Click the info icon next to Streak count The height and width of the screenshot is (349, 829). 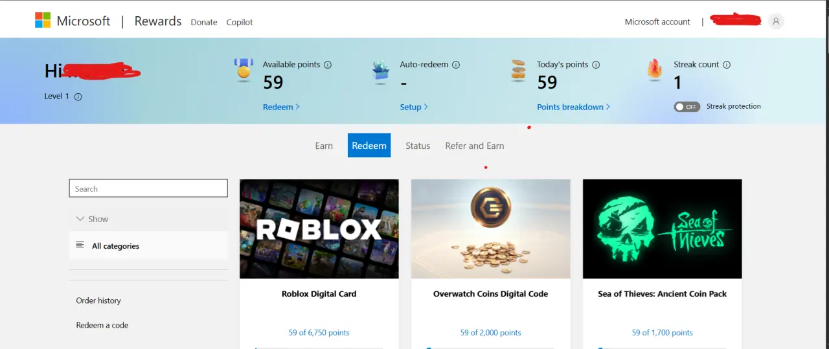tap(727, 65)
